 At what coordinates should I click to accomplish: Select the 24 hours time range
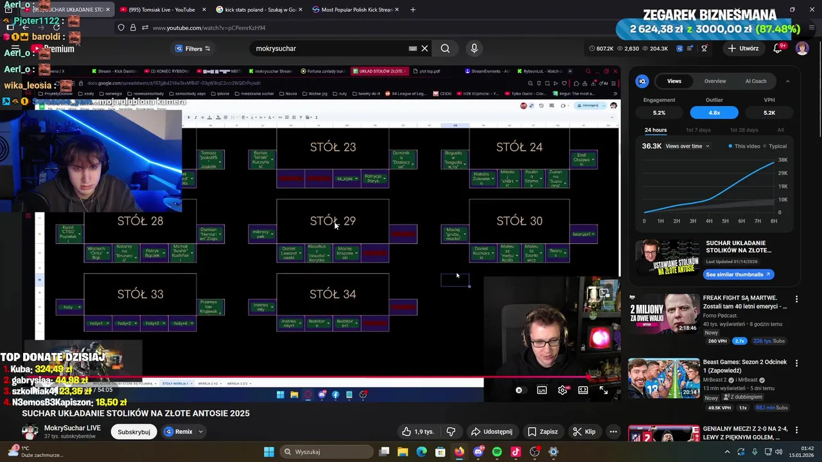click(656, 130)
